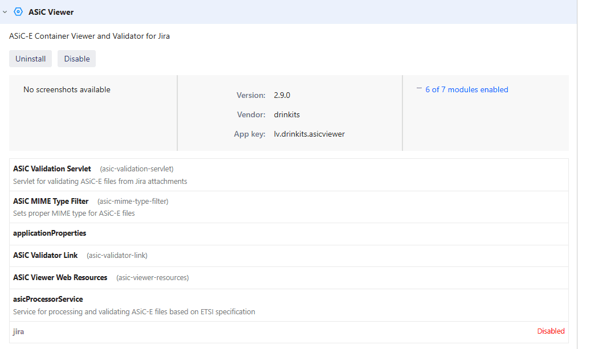
Task: Click the ASiC Viewer hexagon app icon
Action: (18, 12)
